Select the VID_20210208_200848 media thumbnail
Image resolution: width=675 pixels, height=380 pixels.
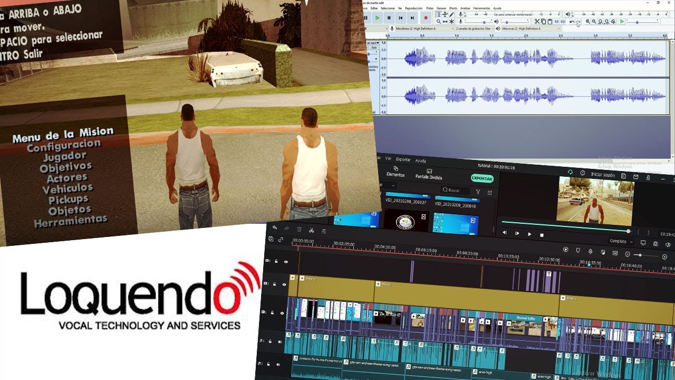456,203
